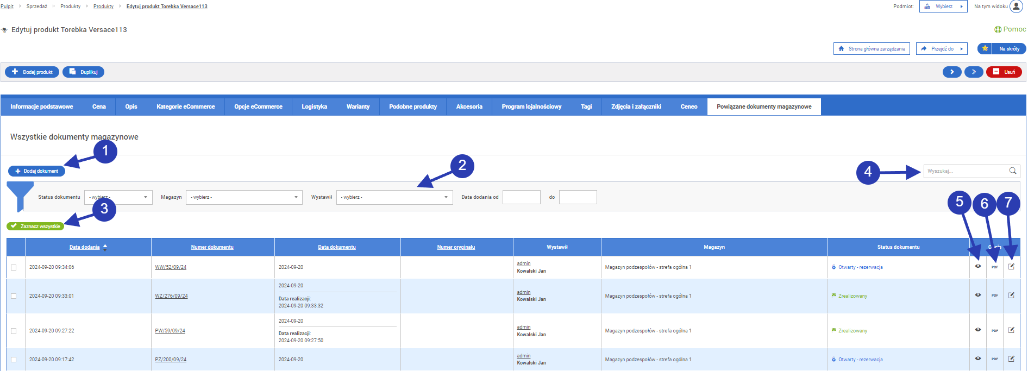This screenshot has width=1028, height=371.
Task: Open edit icon for PW/59/09/24 row
Action: tap(1011, 330)
